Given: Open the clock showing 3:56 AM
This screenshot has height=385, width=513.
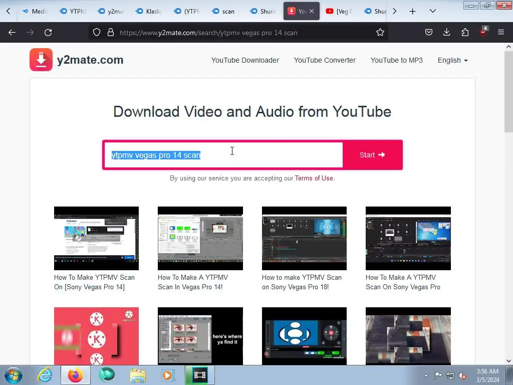Looking at the screenshot, I should tap(487, 375).
